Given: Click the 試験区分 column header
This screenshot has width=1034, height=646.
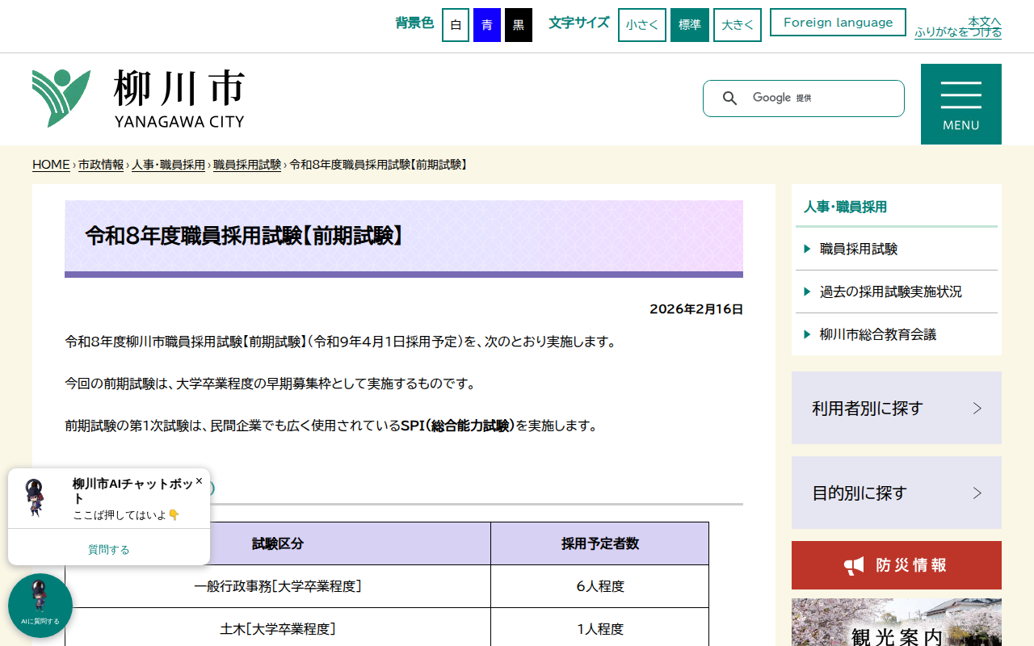Looking at the screenshot, I should click(278, 543).
